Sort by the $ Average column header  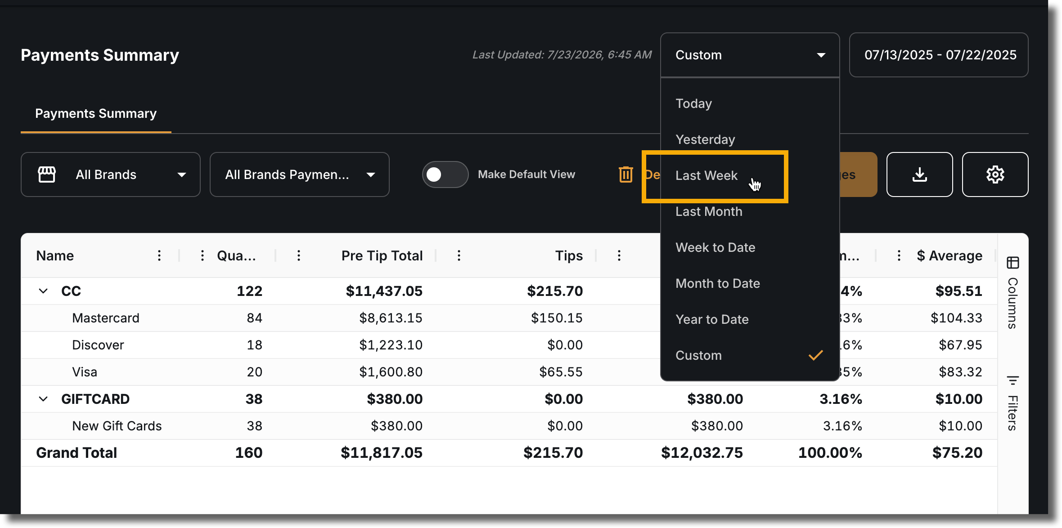click(949, 255)
